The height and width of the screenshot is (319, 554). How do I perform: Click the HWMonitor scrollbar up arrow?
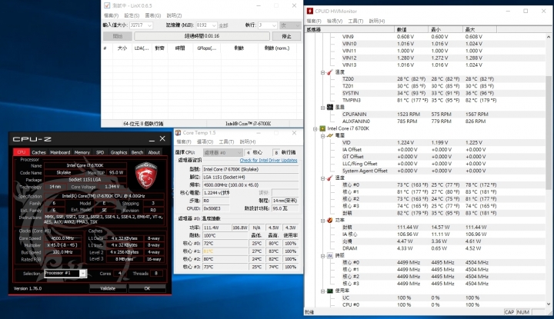(549, 37)
